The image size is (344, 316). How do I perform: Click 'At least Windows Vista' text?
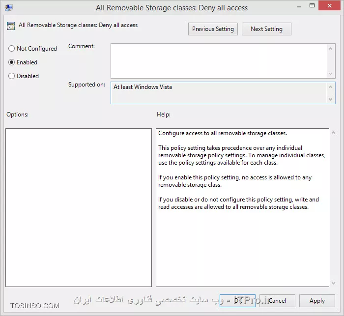143,87
